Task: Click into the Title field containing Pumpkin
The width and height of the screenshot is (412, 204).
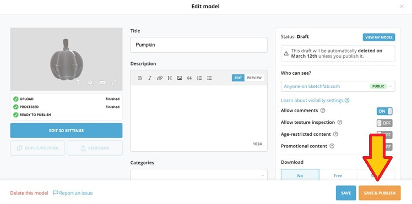Action: pyautogui.click(x=199, y=45)
